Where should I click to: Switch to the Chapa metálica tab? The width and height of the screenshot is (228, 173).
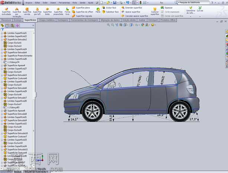(x=47, y=20)
